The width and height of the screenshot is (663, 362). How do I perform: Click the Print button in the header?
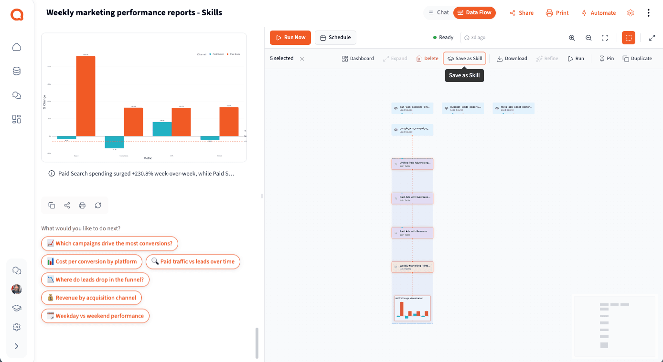[x=557, y=13]
